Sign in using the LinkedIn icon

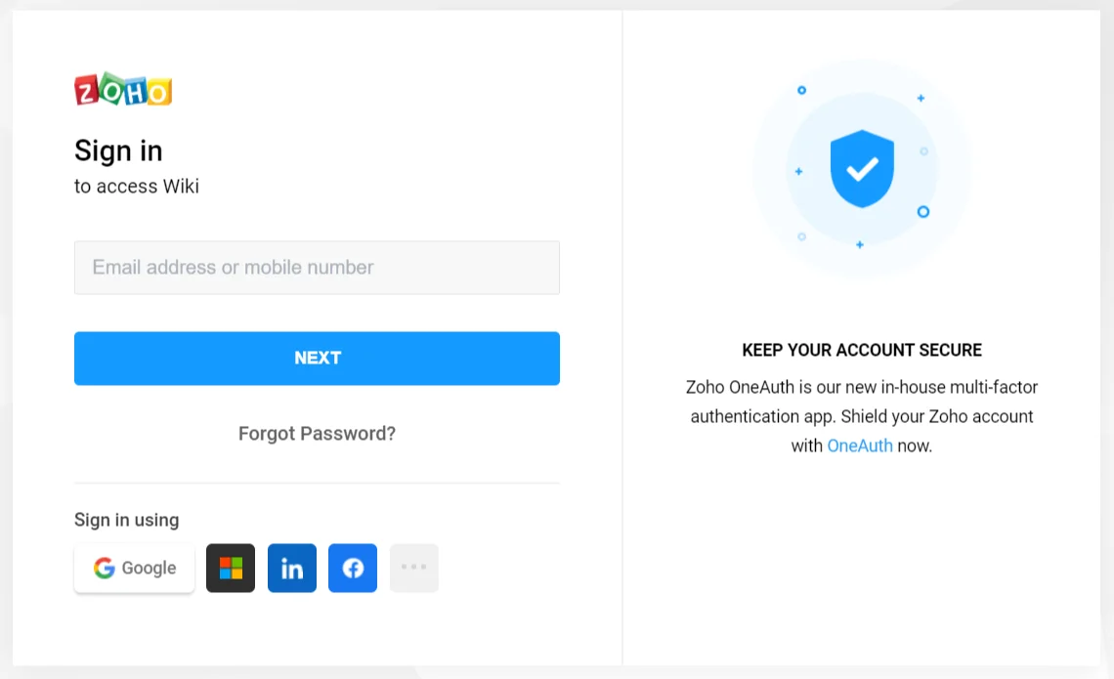291,568
